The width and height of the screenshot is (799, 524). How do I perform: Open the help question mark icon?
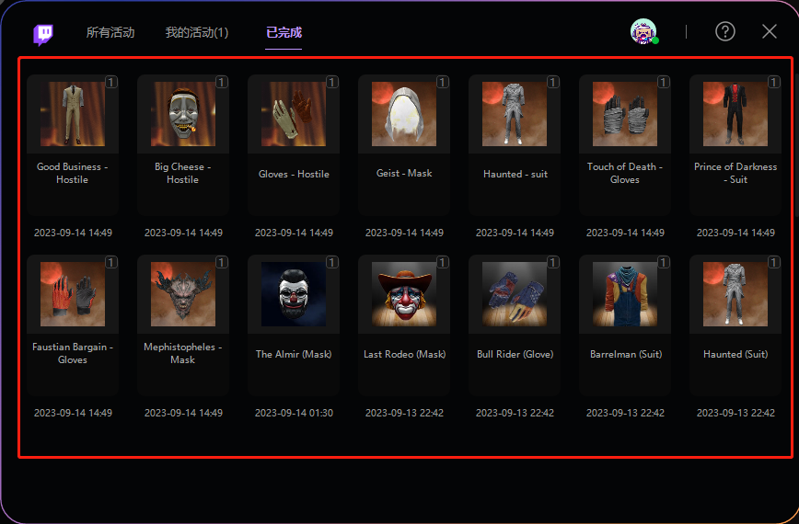tap(725, 31)
